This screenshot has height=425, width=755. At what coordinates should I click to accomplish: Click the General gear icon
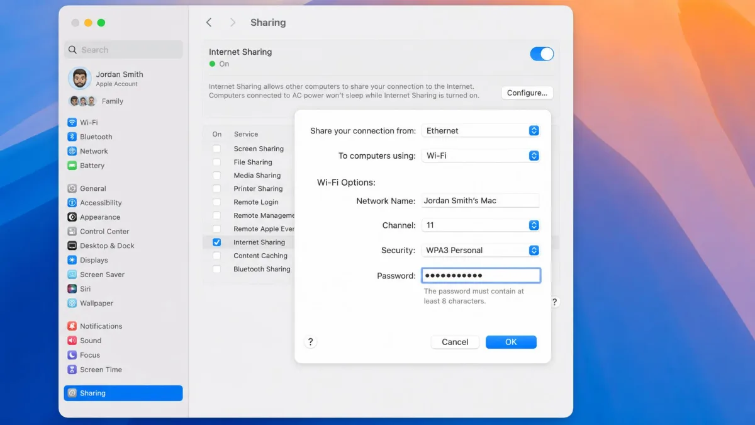[x=72, y=188]
